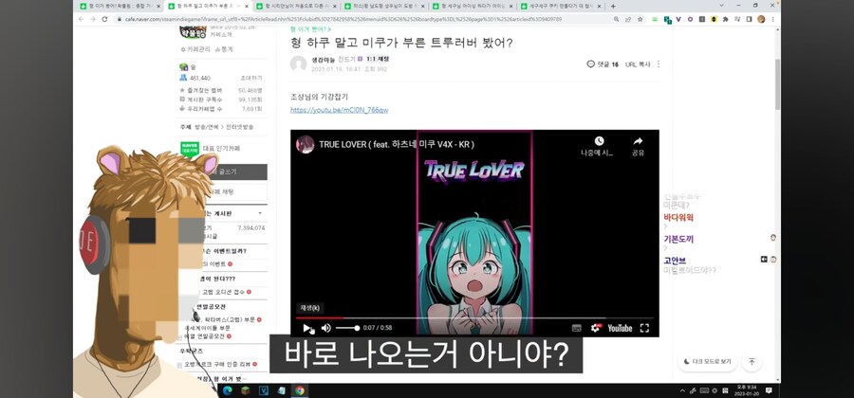
Task: Click the scroll-to-top arrow button
Action: point(752,362)
